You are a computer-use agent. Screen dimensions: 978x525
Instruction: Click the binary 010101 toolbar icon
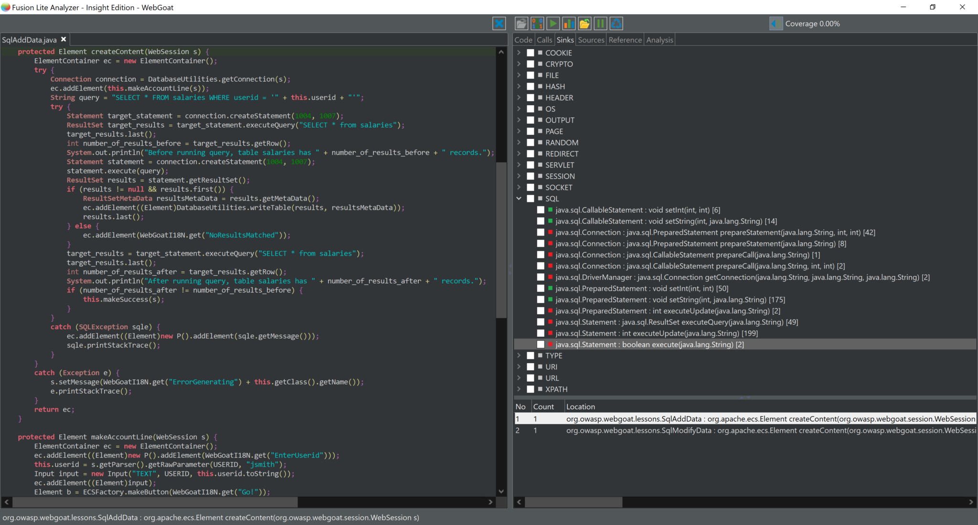pos(537,23)
